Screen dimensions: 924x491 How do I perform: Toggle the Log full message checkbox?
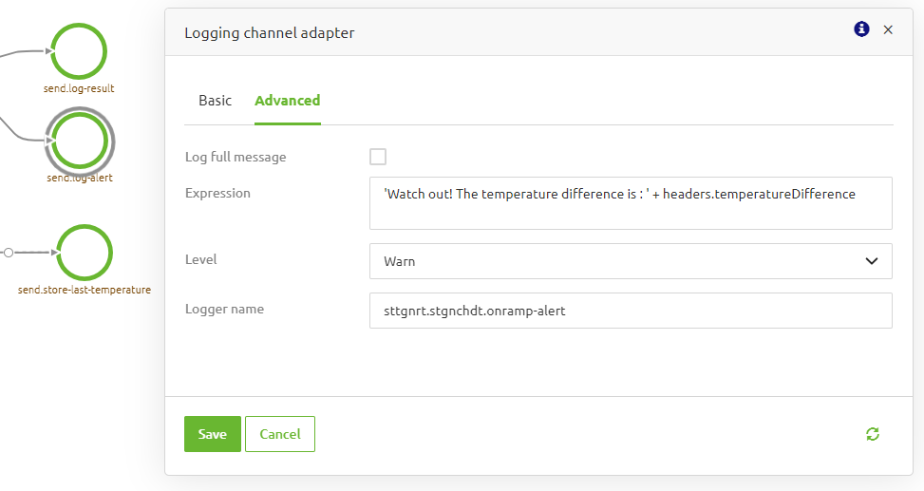coord(378,157)
